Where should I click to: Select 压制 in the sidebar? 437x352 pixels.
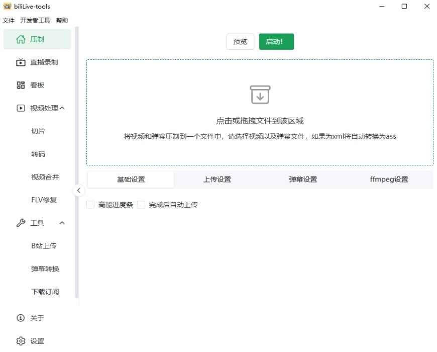[37, 39]
